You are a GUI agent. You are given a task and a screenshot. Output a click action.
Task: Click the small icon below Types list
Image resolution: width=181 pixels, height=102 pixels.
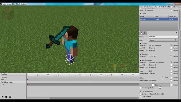tap(176, 33)
